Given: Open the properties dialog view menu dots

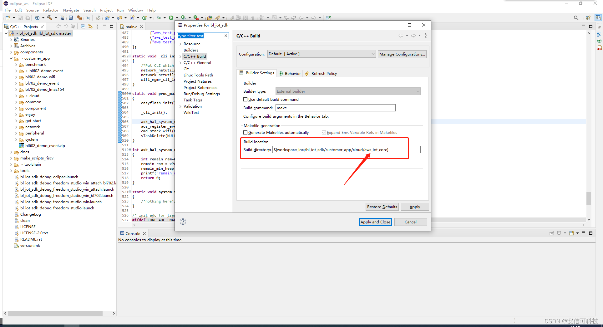Looking at the screenshot, I should pos(426,36).
